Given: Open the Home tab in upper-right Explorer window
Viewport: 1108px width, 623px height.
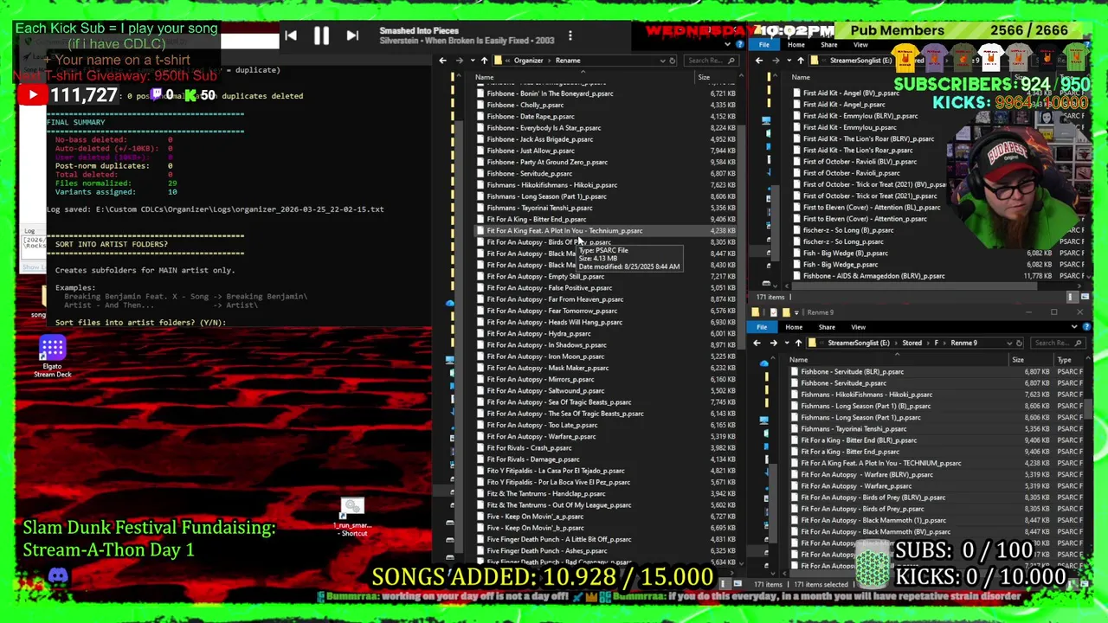Looking at the screenshot, I should 796,44.
